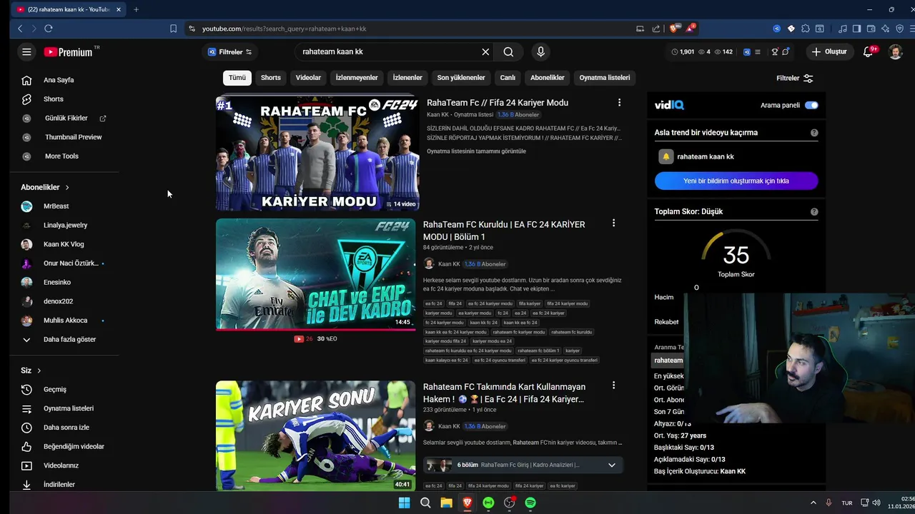Expand the 6 bölüm chapters chevron
Image resolution: width=915 pixels, height=514 pixels.
[x=611, y=465]
